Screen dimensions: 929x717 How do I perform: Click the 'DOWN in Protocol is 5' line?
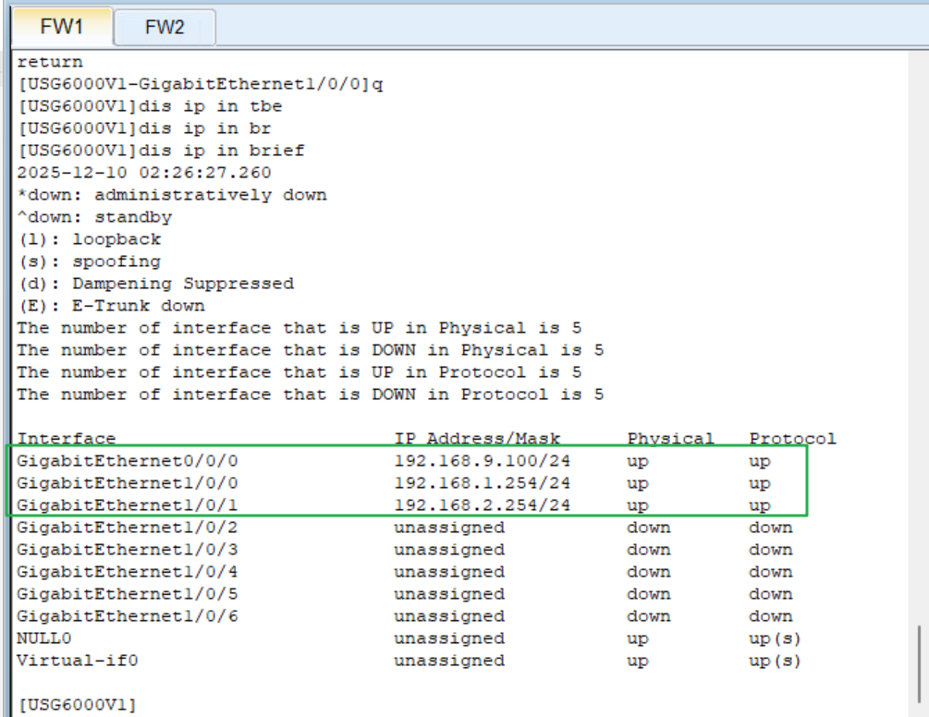[311, 395]
